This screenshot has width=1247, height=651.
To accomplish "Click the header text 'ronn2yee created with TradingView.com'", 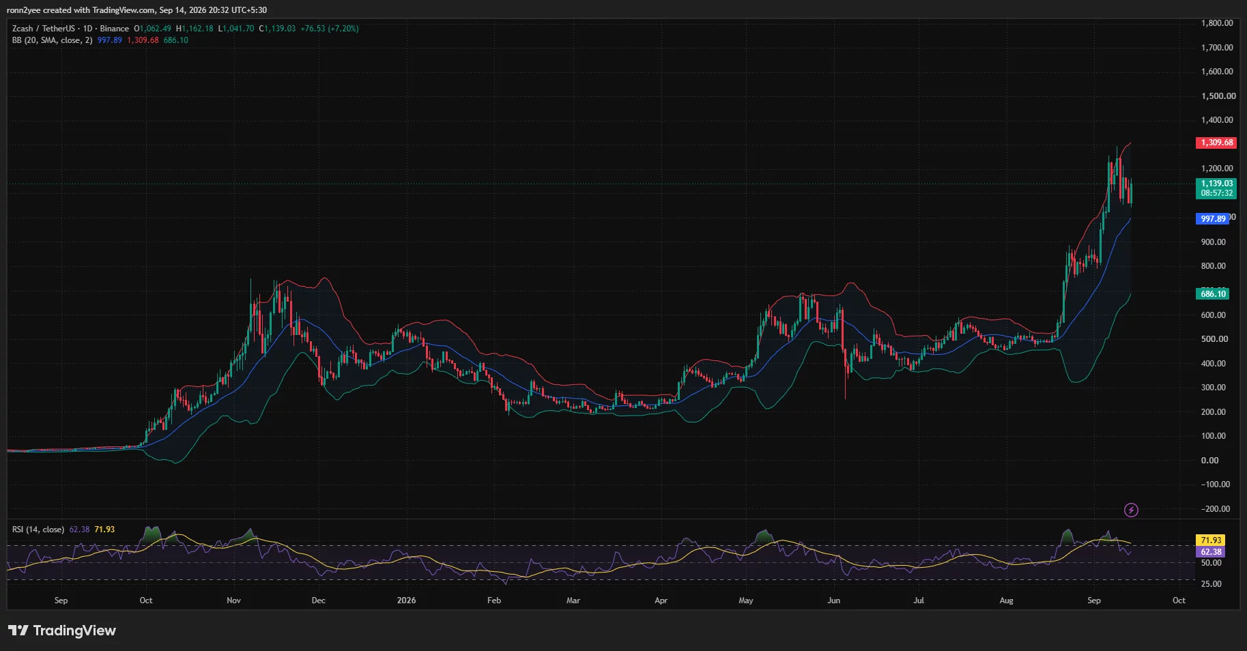I will pos(81,10).
